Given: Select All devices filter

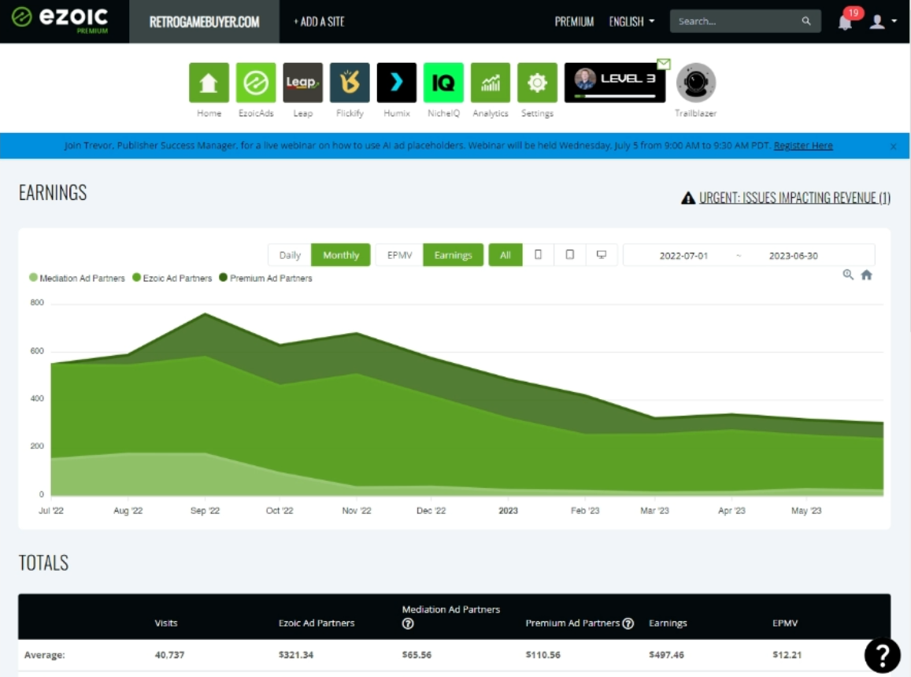Looking at the screenshot, I should pyautogui.click(x=505, y=255).
